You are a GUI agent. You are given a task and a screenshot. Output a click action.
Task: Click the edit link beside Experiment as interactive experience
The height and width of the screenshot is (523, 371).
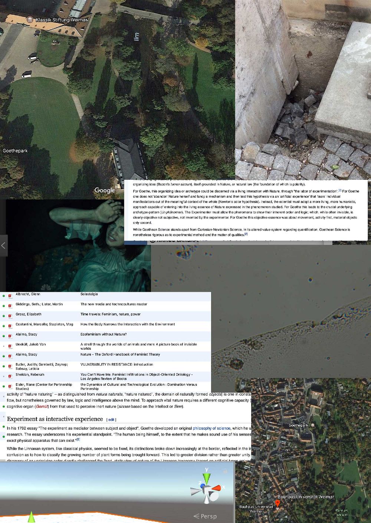(x=111, y=420)
